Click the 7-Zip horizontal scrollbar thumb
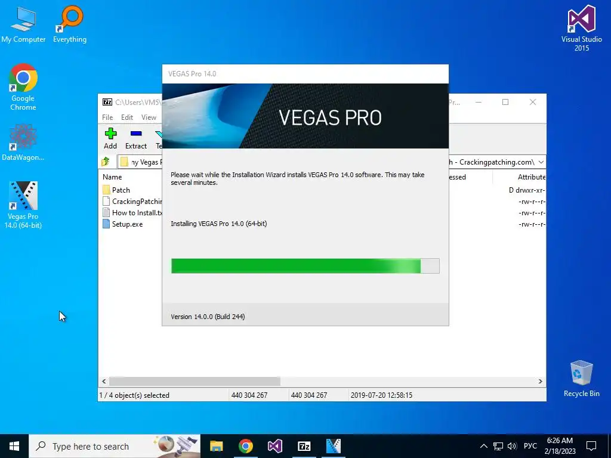Image resolution: width=611 pixels, height=458 pixels. click(x=195, y=381)
